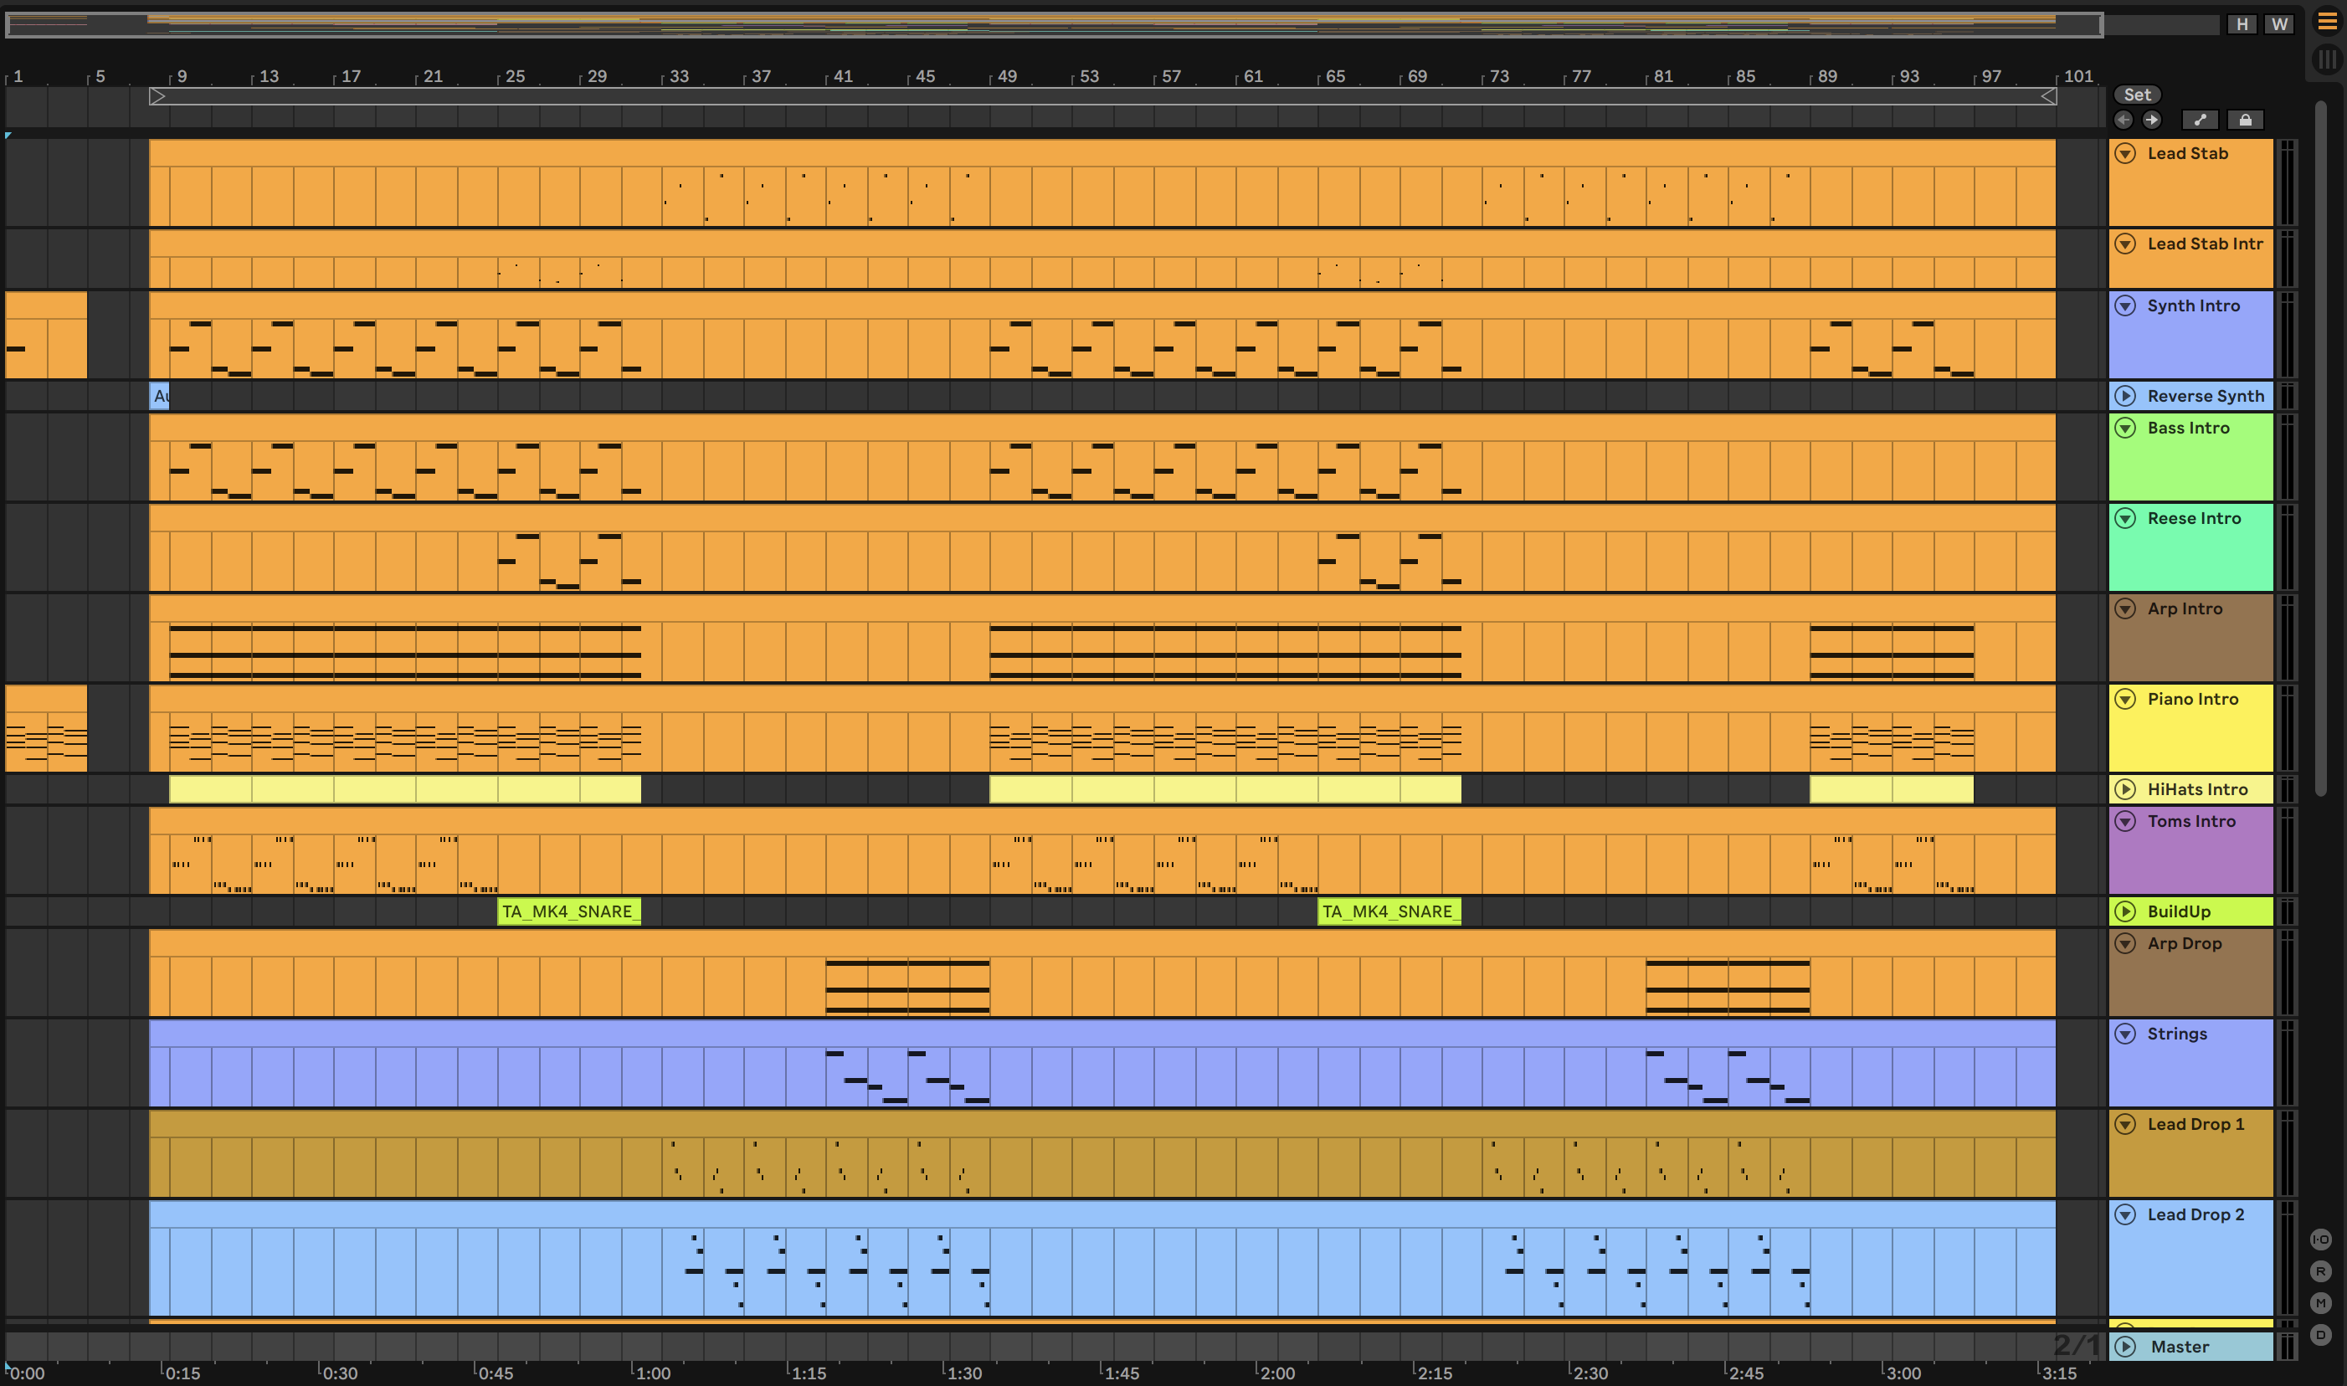Toggle Automation Mode with the line-node icon
Screen dimensions: 2347x1386
(2200, 120)
